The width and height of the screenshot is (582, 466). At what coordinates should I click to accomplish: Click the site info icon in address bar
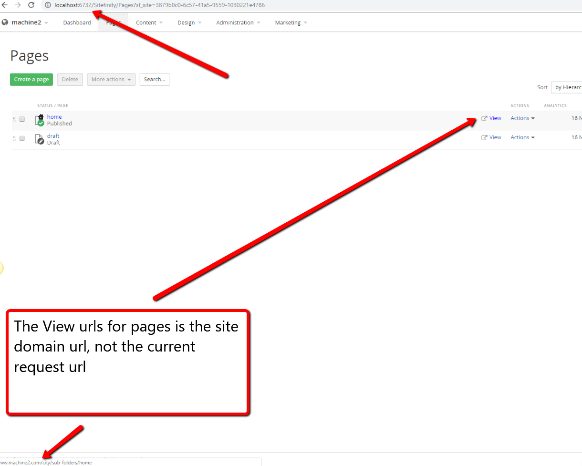point(48,5)
